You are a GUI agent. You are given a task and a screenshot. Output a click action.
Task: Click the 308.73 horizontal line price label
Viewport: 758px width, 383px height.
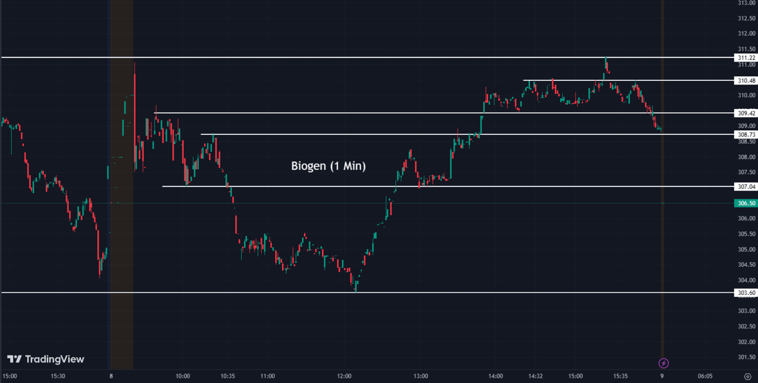click(x=746, y=134)
